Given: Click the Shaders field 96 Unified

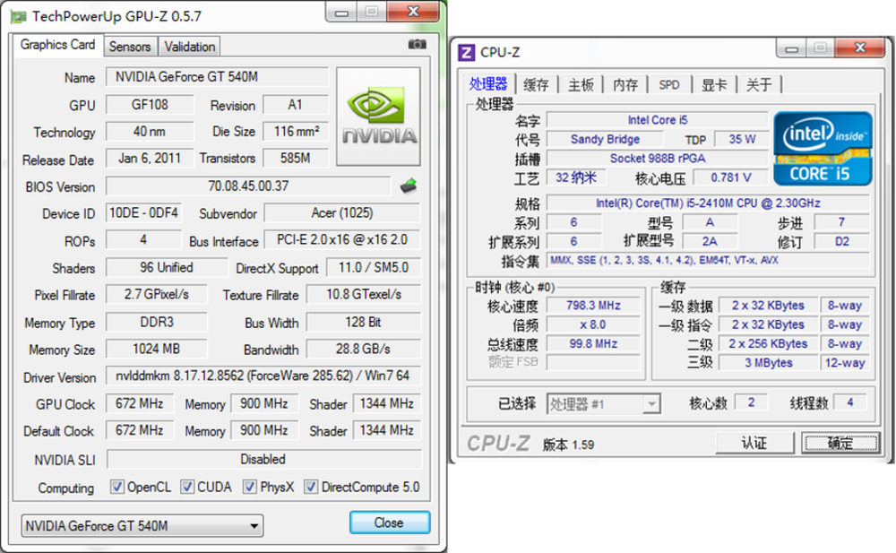Looking at the screenshot, I should point(167,268).
